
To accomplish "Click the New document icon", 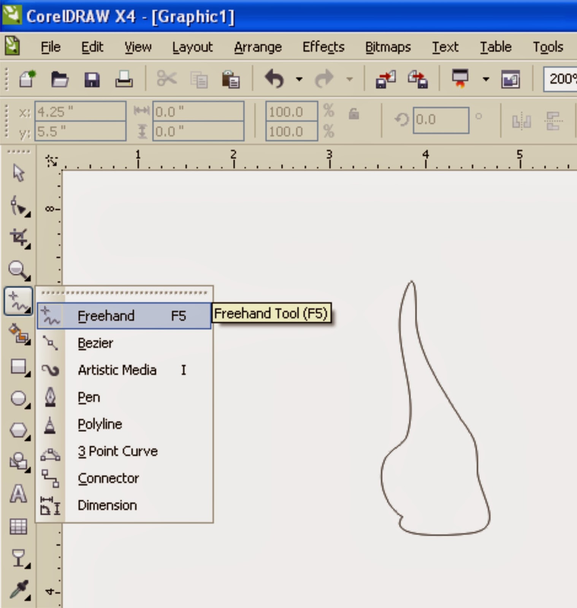I will point(27,79).
